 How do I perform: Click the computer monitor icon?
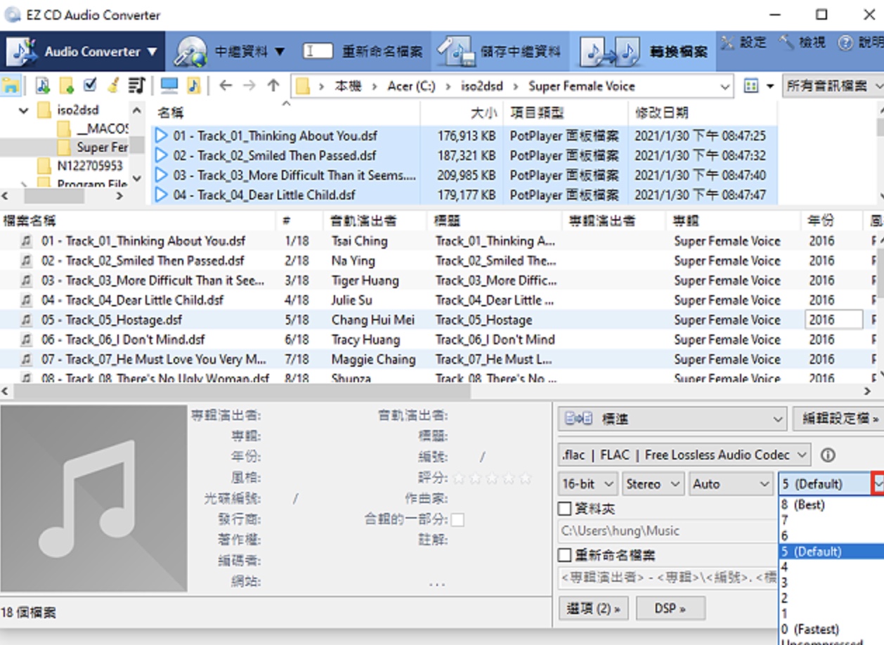[x=169, y=86]
